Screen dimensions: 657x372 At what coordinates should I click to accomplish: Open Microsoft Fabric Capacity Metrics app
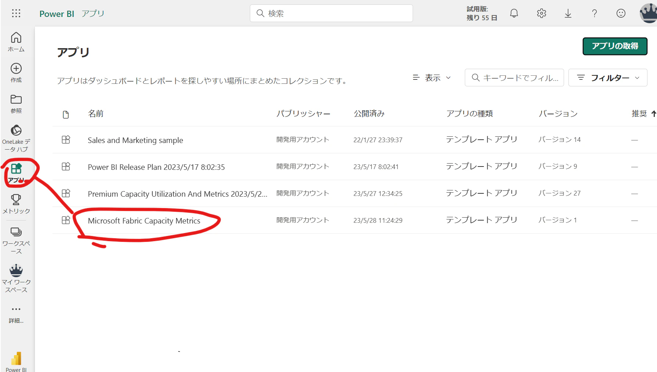coord(144,221)
